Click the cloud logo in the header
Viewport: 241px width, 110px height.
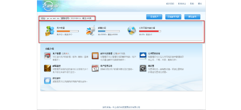click(x=51, y=6)
